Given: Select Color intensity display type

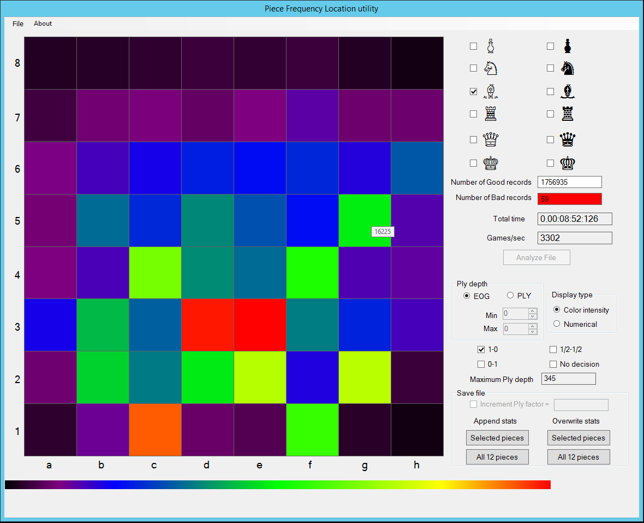Looking at the screenshot, I should pos(557,310).
